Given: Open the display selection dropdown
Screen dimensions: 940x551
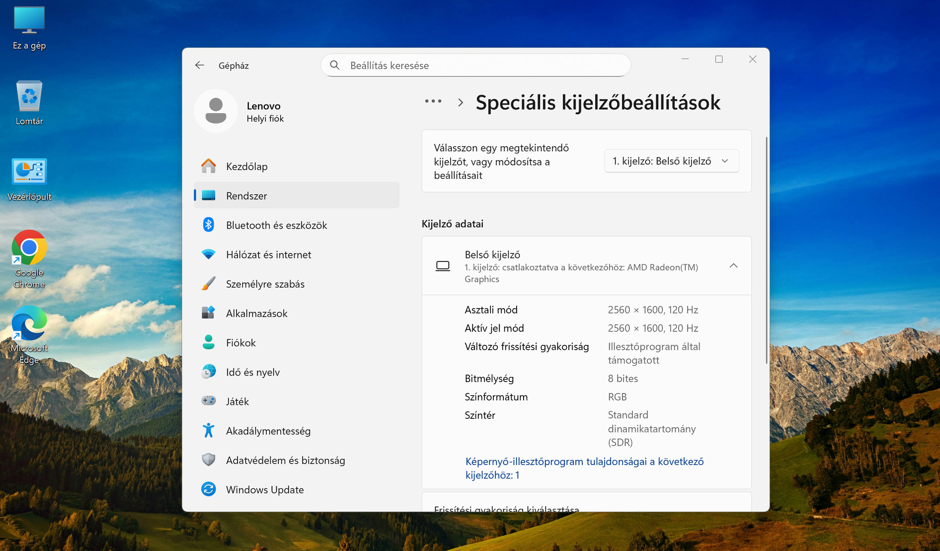Looking at the screenshot, I should pos(671,161).
